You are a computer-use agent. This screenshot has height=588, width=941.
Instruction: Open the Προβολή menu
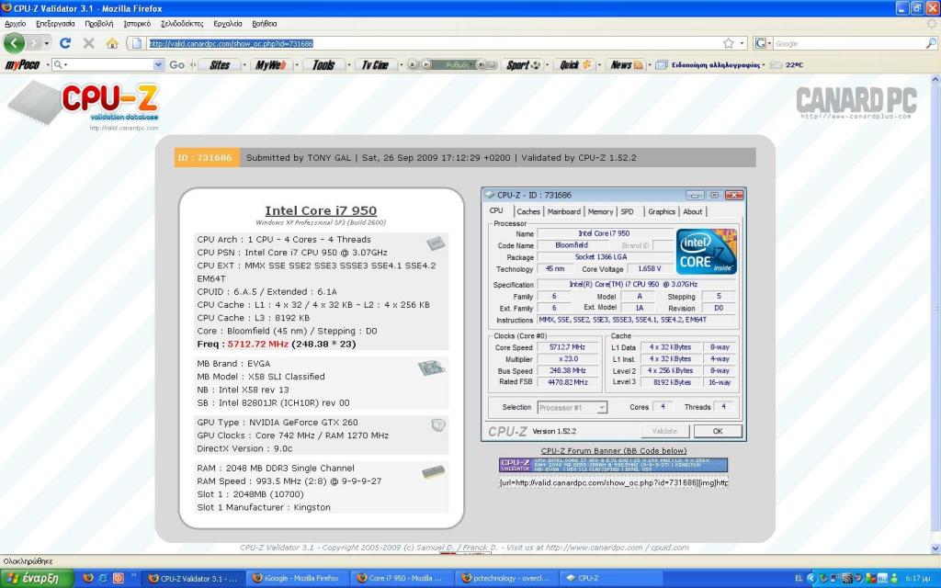[99, 24]
